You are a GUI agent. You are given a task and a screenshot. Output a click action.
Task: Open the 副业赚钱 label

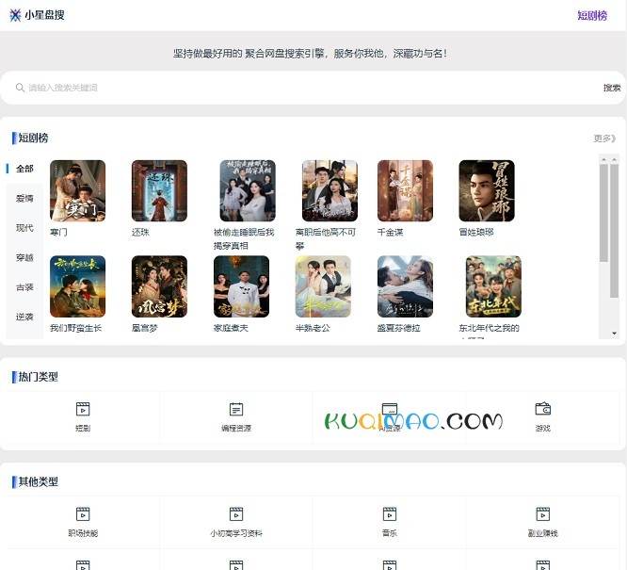click(542, 533)
